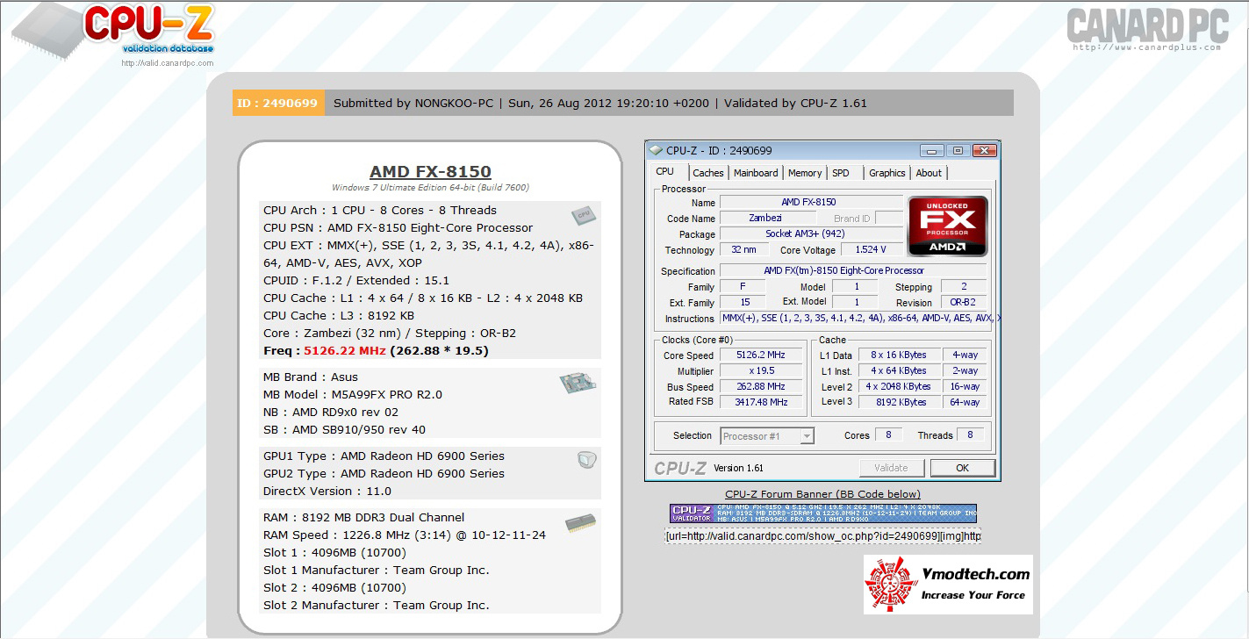Maximize the CPU-Z window
The image size is (1249, 639).
958,150
